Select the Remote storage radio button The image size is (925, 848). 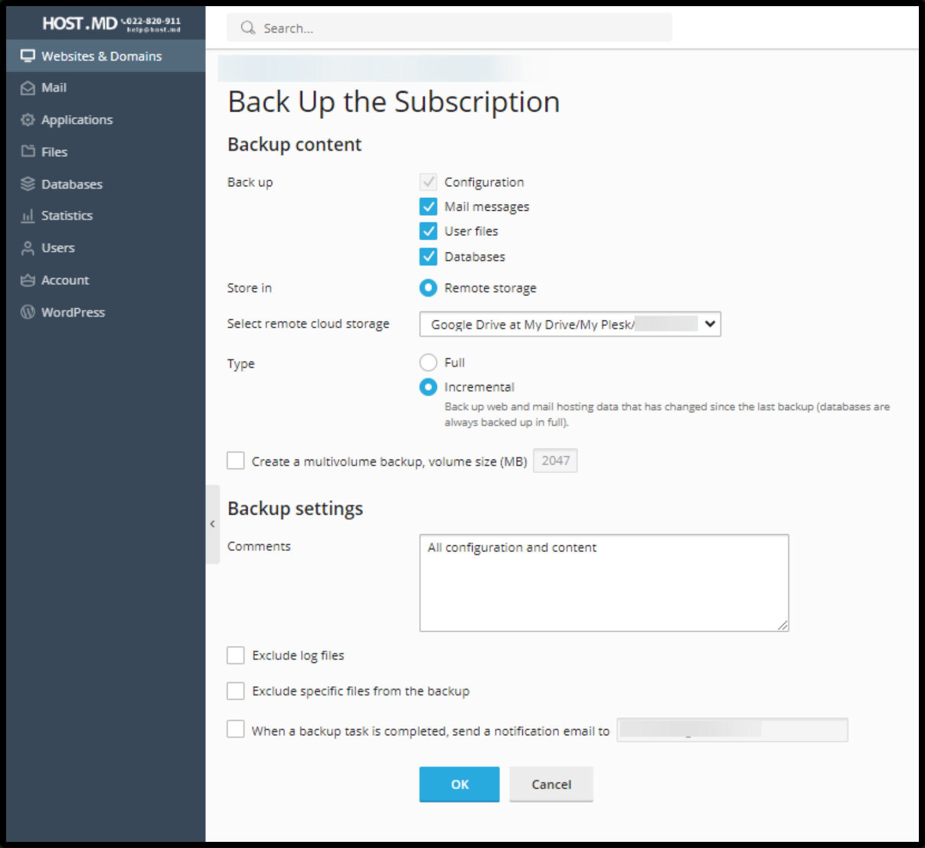428,287
